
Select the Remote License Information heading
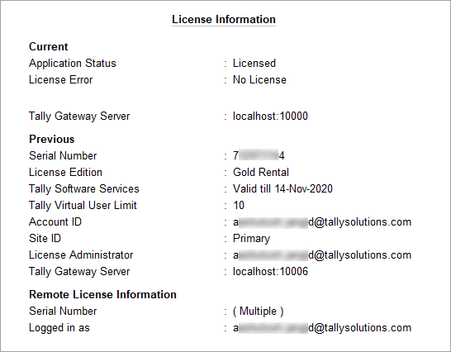pos(102,294)
